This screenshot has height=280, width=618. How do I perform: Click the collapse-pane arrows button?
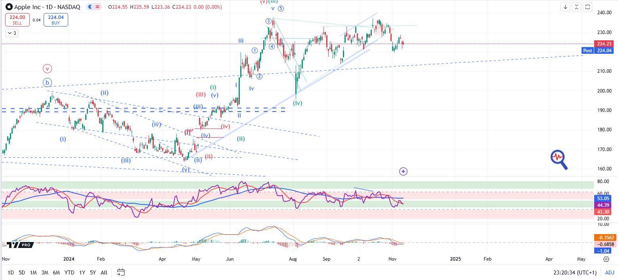tap(576, 7)
